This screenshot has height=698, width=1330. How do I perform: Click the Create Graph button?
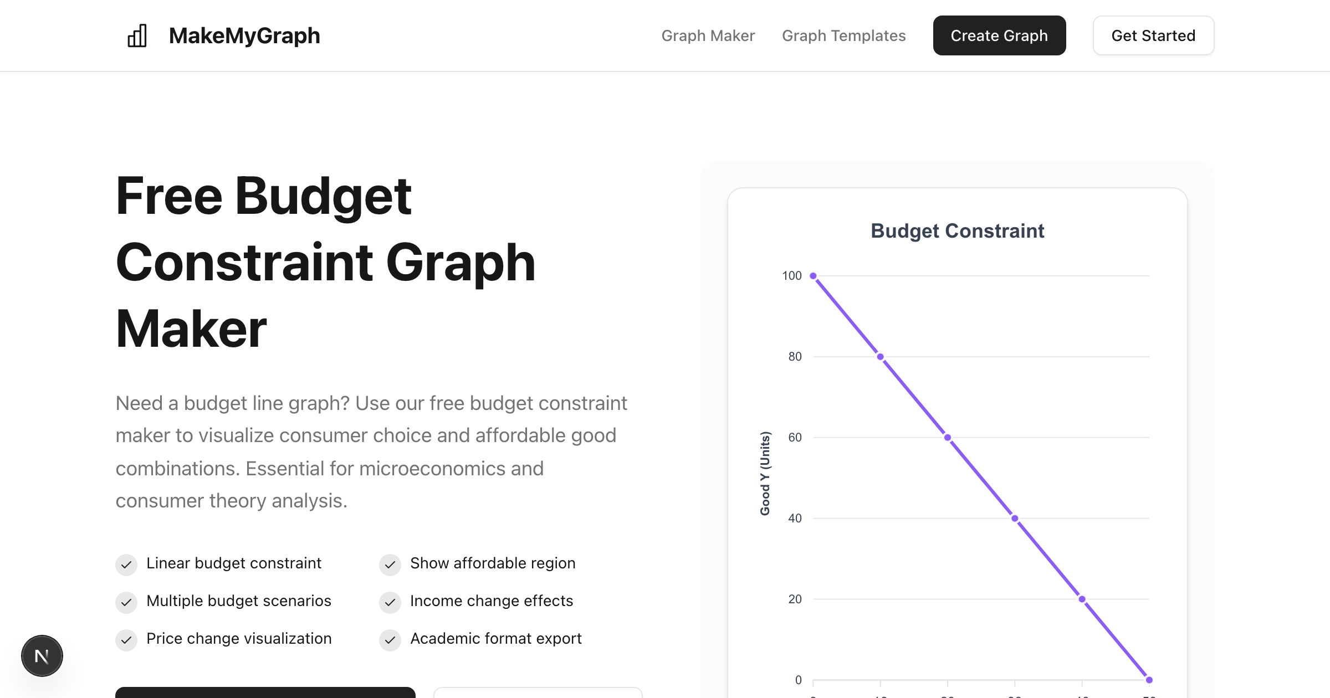[999, 35]
